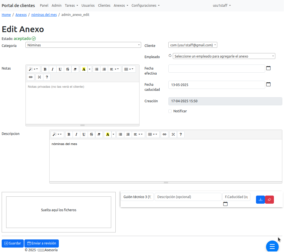Open help in Descripcion editor toolbar
Screen dimensions: 284x252
pos(181,134)
